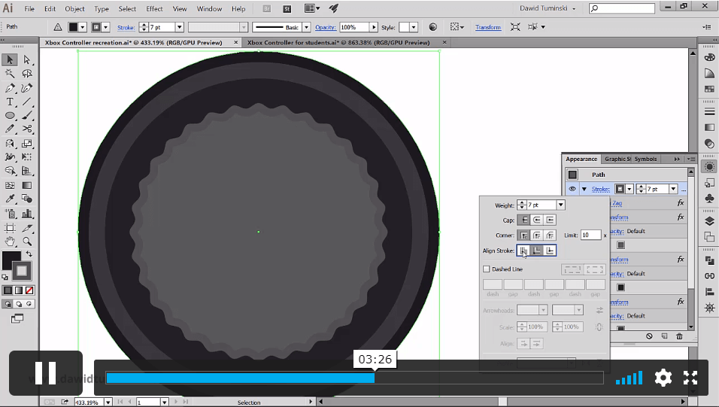The height and width of the screenshot is (407, 719).
Task: Click Stroke link in Appearance panel
Action: tap(600, 189)
